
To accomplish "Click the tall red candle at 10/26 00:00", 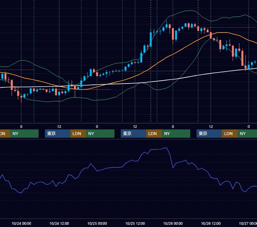I will point(173,34).
